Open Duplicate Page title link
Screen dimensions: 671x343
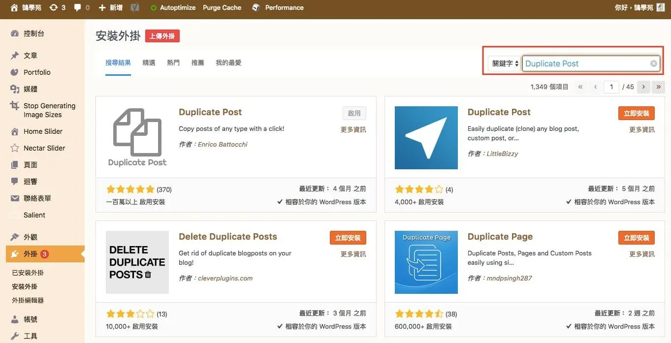click(x=500, y=237)
